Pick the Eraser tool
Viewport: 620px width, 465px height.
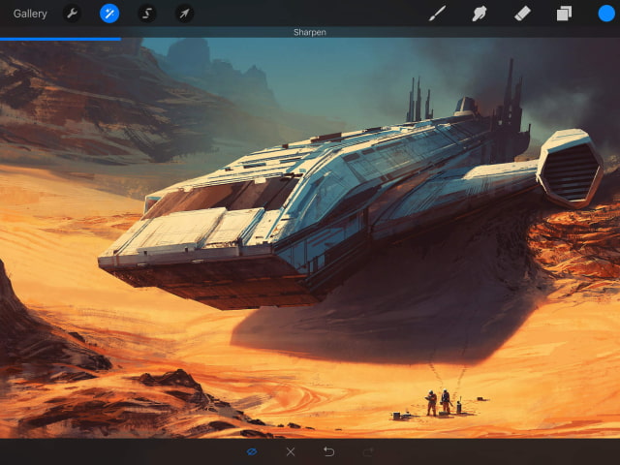click(521, 14)
